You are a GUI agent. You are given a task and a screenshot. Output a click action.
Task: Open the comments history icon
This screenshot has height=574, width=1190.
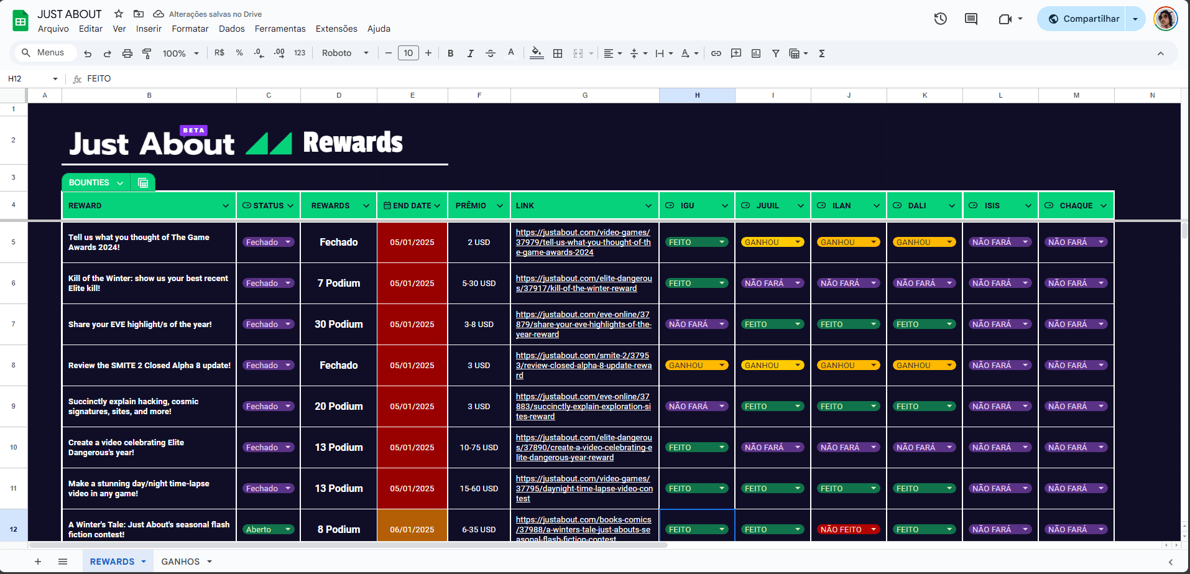(x=971, y=19)
